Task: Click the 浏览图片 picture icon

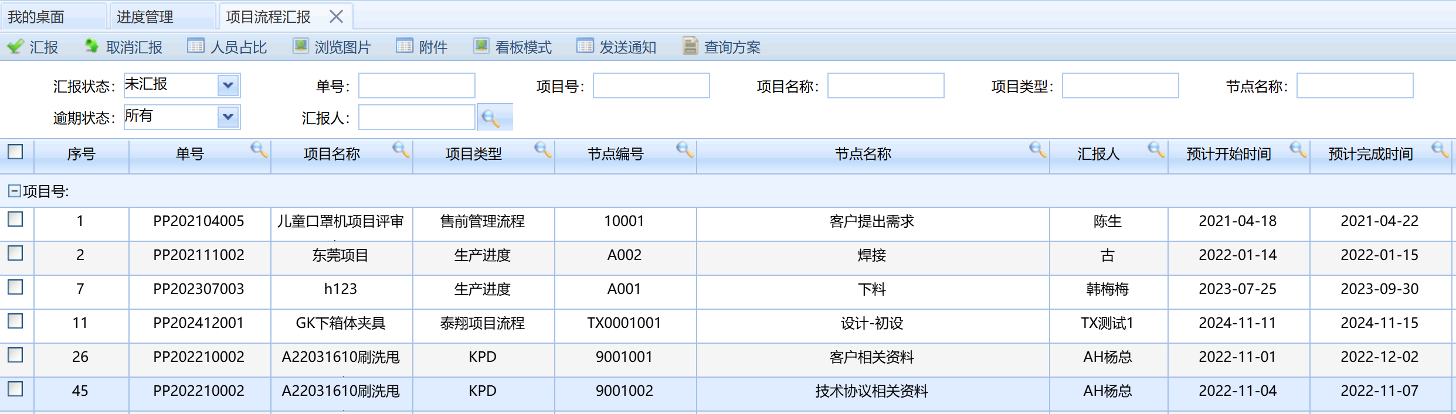Action: pos(301,46)
